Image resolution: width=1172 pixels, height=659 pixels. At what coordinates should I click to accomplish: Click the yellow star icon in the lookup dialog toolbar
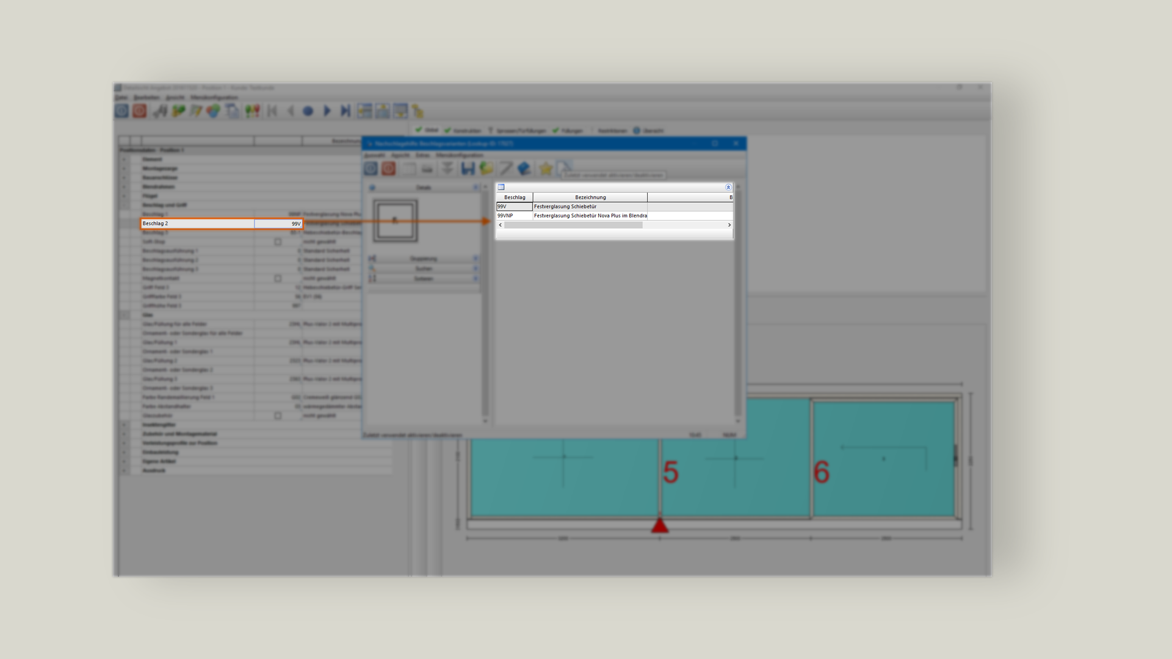pyautogui.click(x=546, y=168)
